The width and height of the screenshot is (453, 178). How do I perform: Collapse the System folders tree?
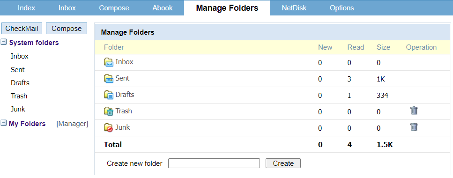coord(4,43)
